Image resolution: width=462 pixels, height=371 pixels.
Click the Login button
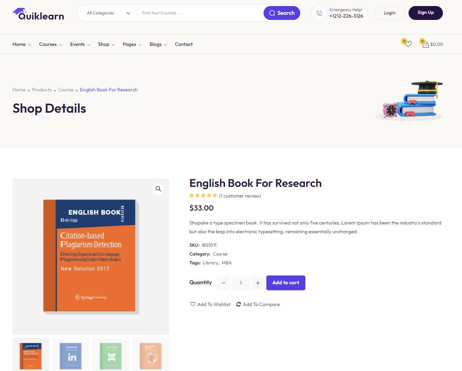(389, 13)
